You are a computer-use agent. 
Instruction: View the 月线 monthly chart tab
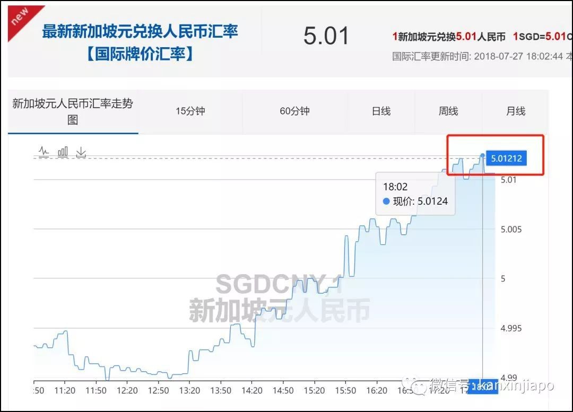pos(515,111)
